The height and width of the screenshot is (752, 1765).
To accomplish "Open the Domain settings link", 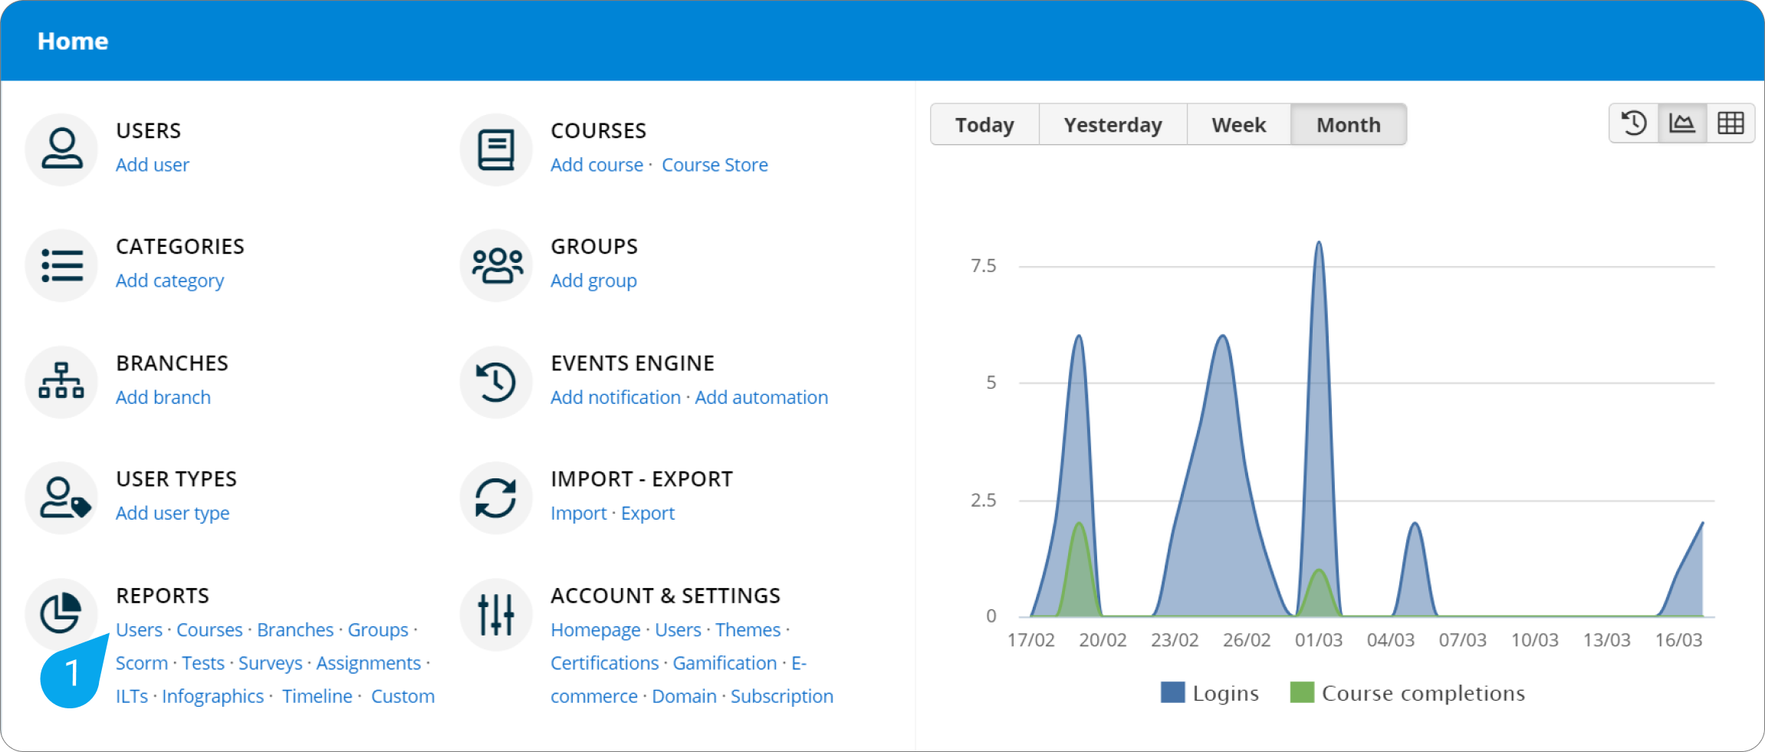I will tap(684, 696).
